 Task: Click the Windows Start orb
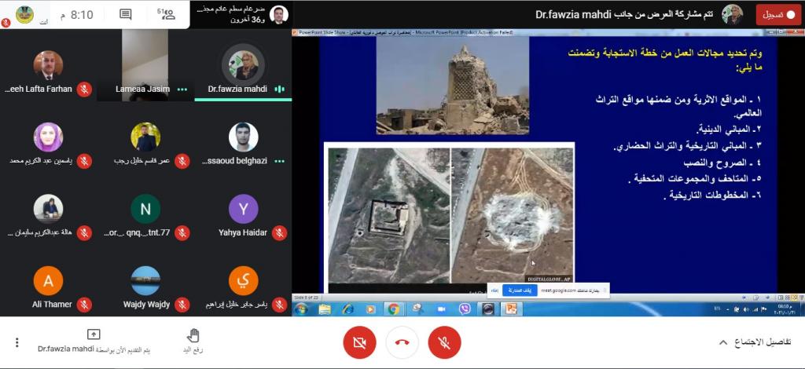[301, 309]
